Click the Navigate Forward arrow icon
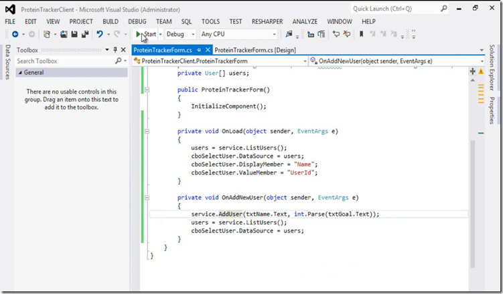 click(x=31, y=34)
